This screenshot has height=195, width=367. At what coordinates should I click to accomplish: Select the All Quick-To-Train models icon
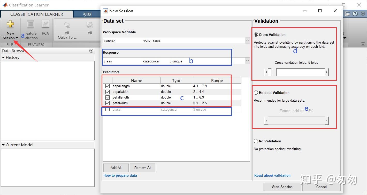pos(67,25)
